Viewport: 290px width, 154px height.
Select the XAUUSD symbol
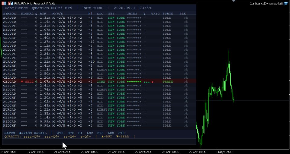click(x=10, y=46)
